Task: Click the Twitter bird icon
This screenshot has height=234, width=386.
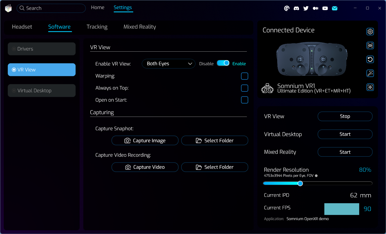Action: (x=306, y=8)
